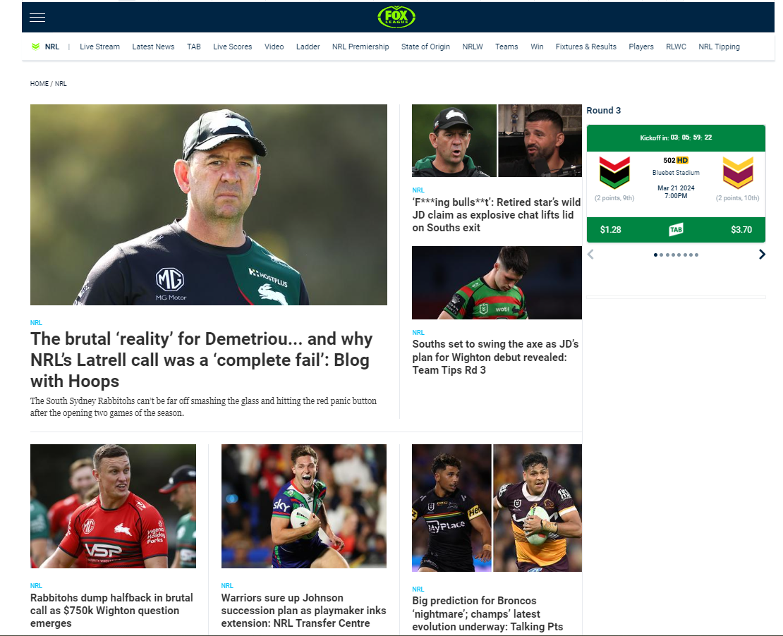Select the Rabbitohs team logo
This screenshot has height=636, width=783.
coord(614,173)
